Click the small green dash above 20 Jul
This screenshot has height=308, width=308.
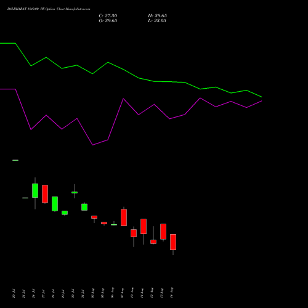point(15,160)
